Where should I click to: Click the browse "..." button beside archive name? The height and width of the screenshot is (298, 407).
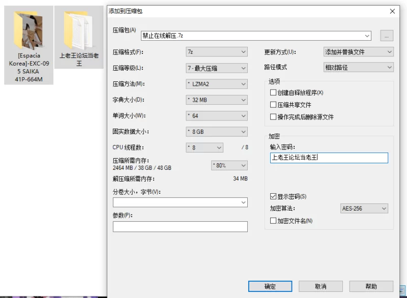point(387,36)
